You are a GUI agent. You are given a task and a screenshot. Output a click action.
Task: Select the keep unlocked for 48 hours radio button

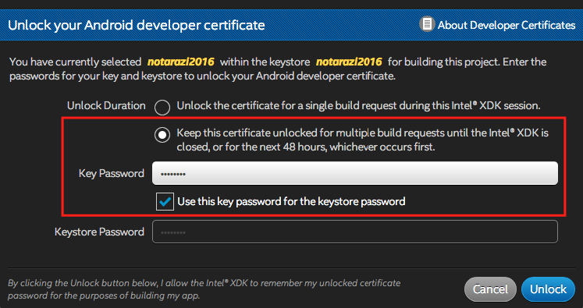162,134
